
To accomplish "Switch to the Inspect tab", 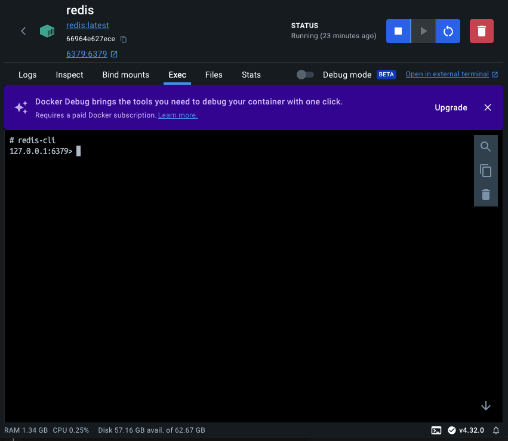I will 69,75.
